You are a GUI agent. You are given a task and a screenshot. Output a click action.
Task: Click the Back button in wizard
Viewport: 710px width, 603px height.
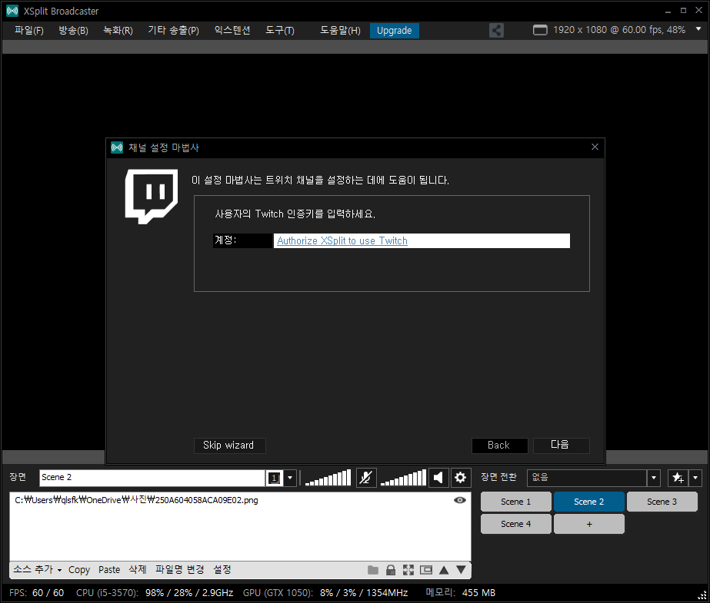coord(499,446)
